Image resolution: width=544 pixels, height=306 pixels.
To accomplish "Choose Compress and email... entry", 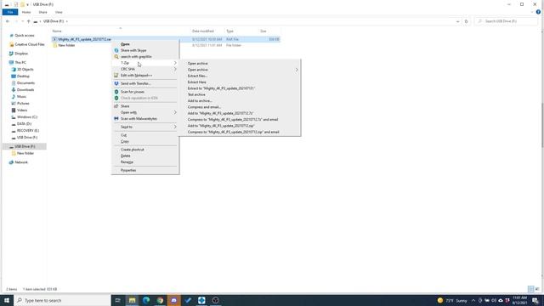I will 204,107.
